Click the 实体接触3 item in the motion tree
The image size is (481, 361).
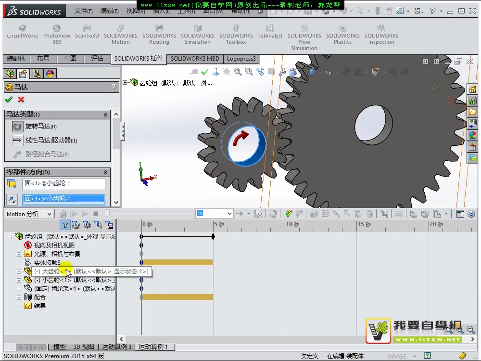click(47, 263)
